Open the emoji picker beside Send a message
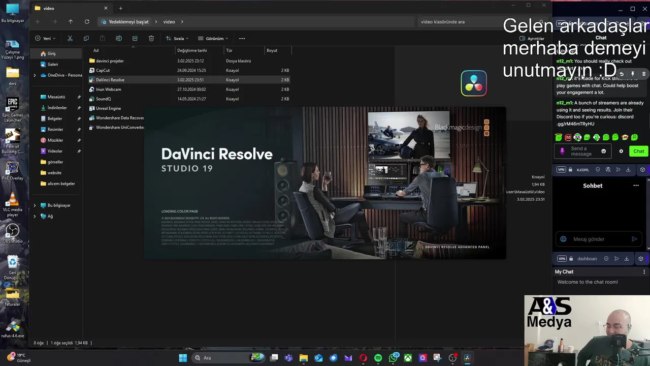Viewport: 650px width, 366px height. [603, 151]
